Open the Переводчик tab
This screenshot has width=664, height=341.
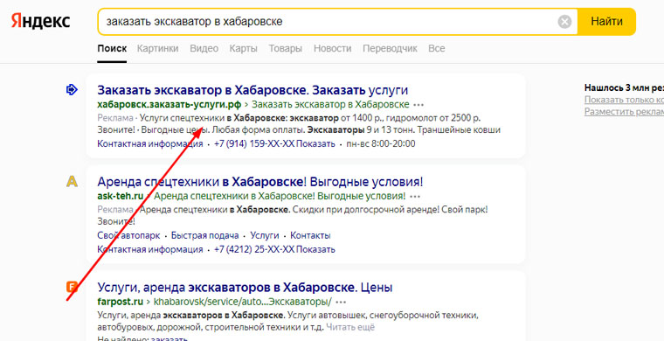(x=390, y=48)
